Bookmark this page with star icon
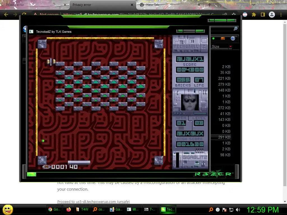Viewport: 287px width, 215px height. coord(233,15)
